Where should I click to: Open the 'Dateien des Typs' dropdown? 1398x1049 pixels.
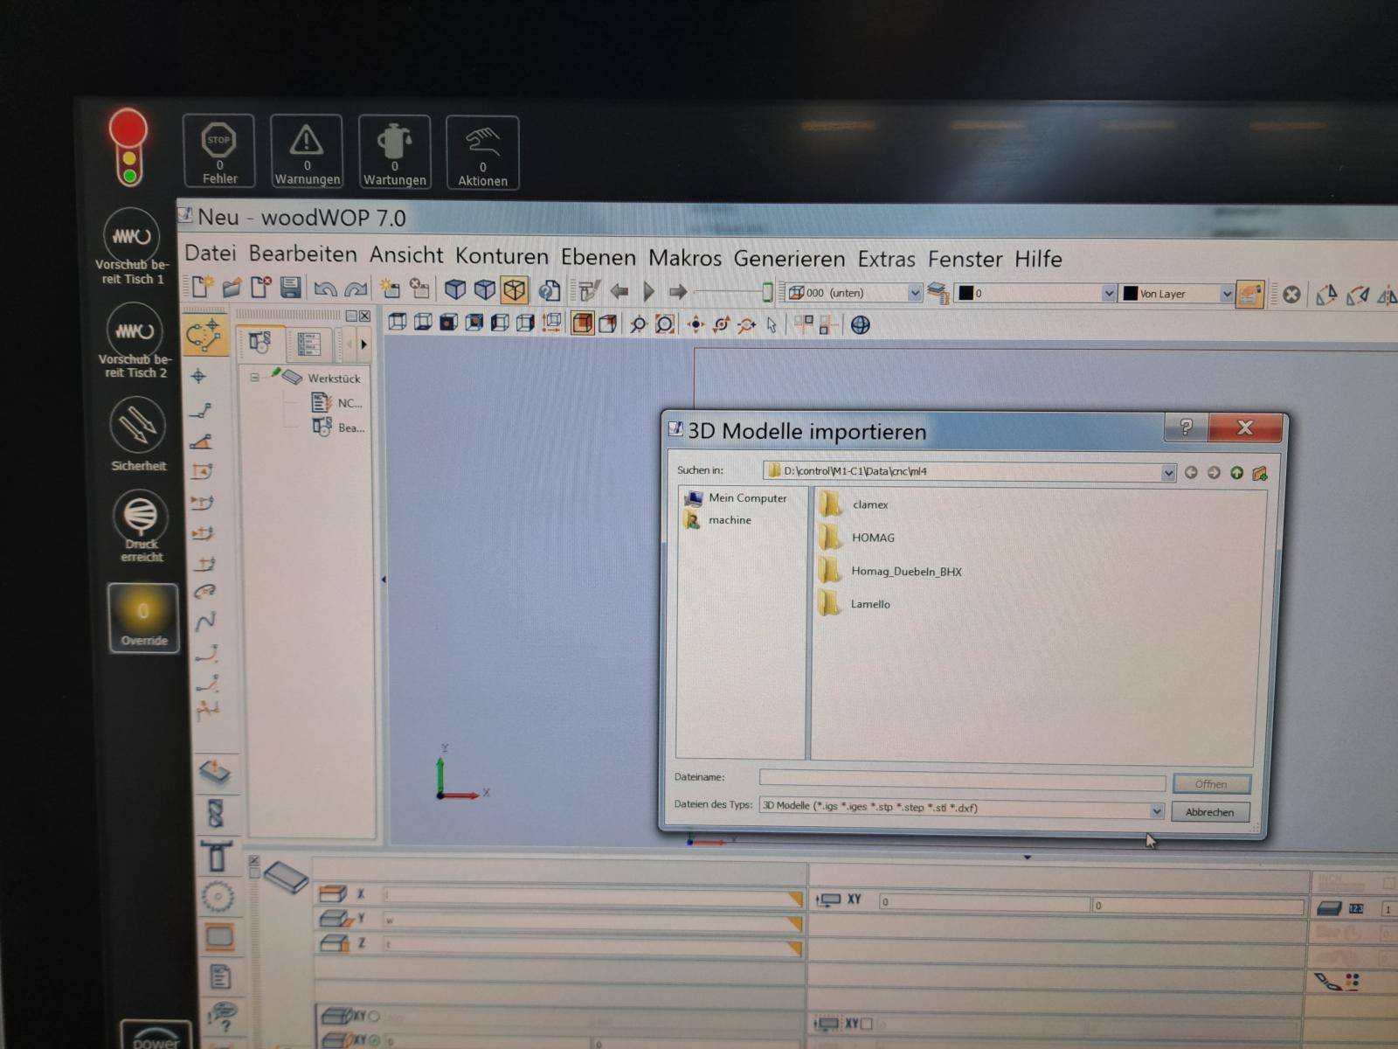tap(1156, 811)
